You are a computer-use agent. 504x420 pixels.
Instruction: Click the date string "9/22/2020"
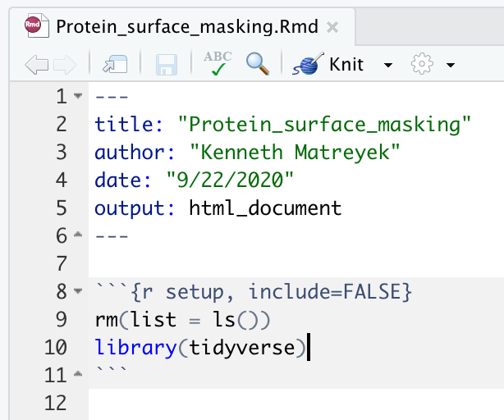pyautogui.click(x=230, y=180)
